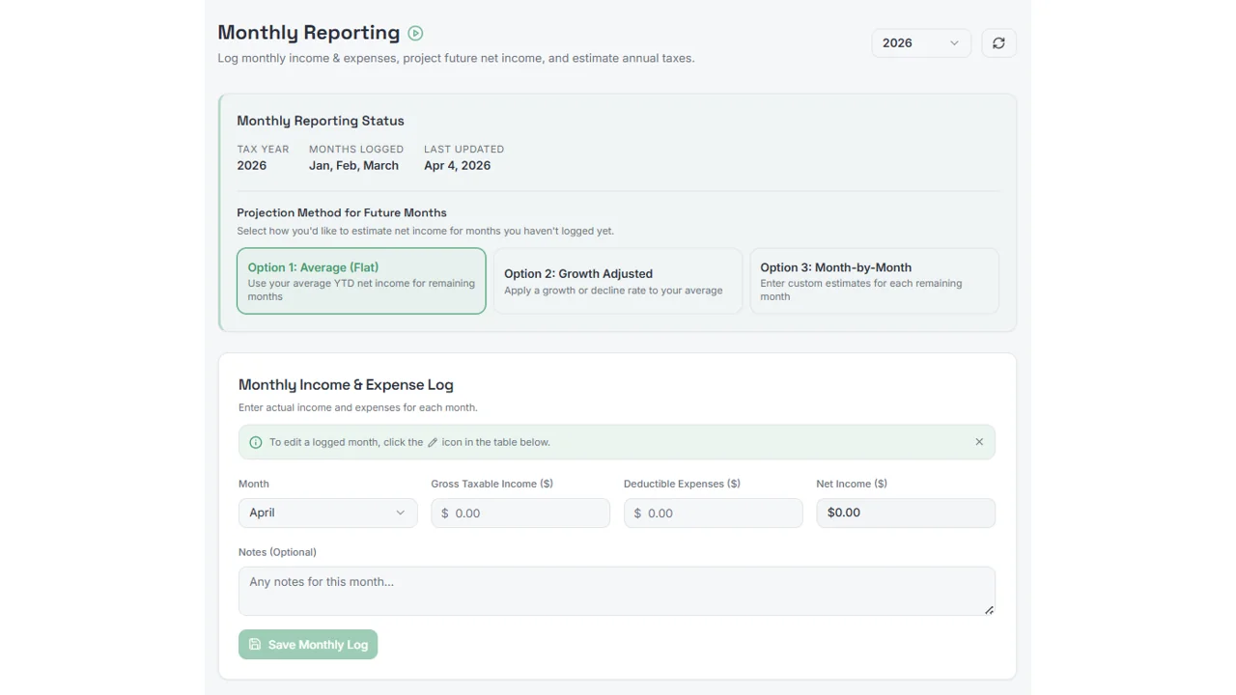Focus the Deductible Expenses field
The image size is (1236, 695).
(713, 513)
